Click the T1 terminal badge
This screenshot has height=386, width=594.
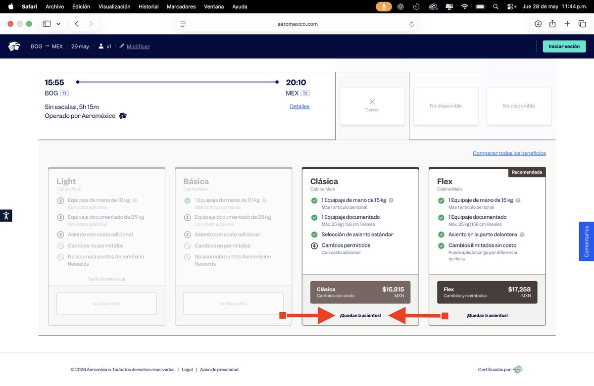coord(64,93)
